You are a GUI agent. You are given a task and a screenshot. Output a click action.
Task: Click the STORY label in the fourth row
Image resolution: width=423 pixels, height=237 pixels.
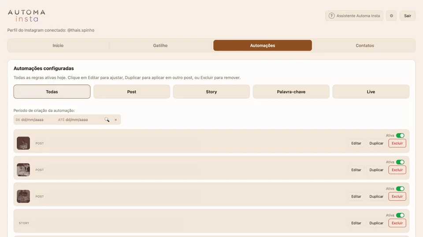(x=24, y=223)
